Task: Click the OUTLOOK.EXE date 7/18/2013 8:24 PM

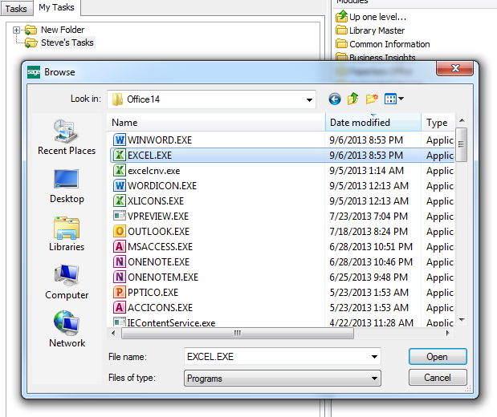Action: coord(369,232)
